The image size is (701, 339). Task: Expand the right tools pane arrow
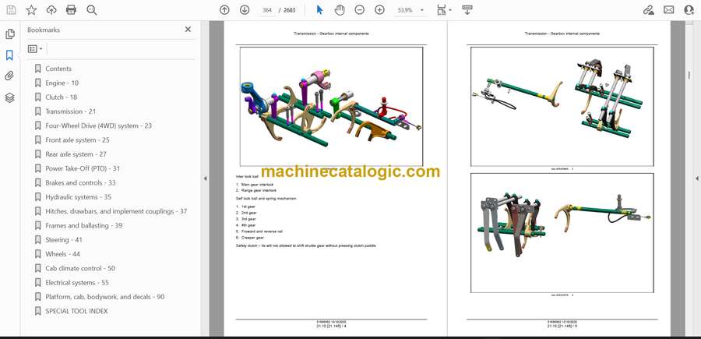tap(696, 178)
